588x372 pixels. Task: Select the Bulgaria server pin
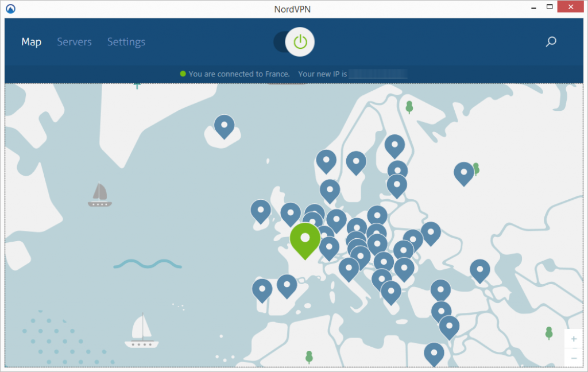(x=404, y=270)
